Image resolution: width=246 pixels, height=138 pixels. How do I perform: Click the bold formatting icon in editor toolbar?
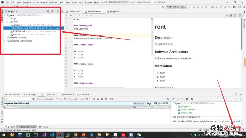tap(67, 15)
